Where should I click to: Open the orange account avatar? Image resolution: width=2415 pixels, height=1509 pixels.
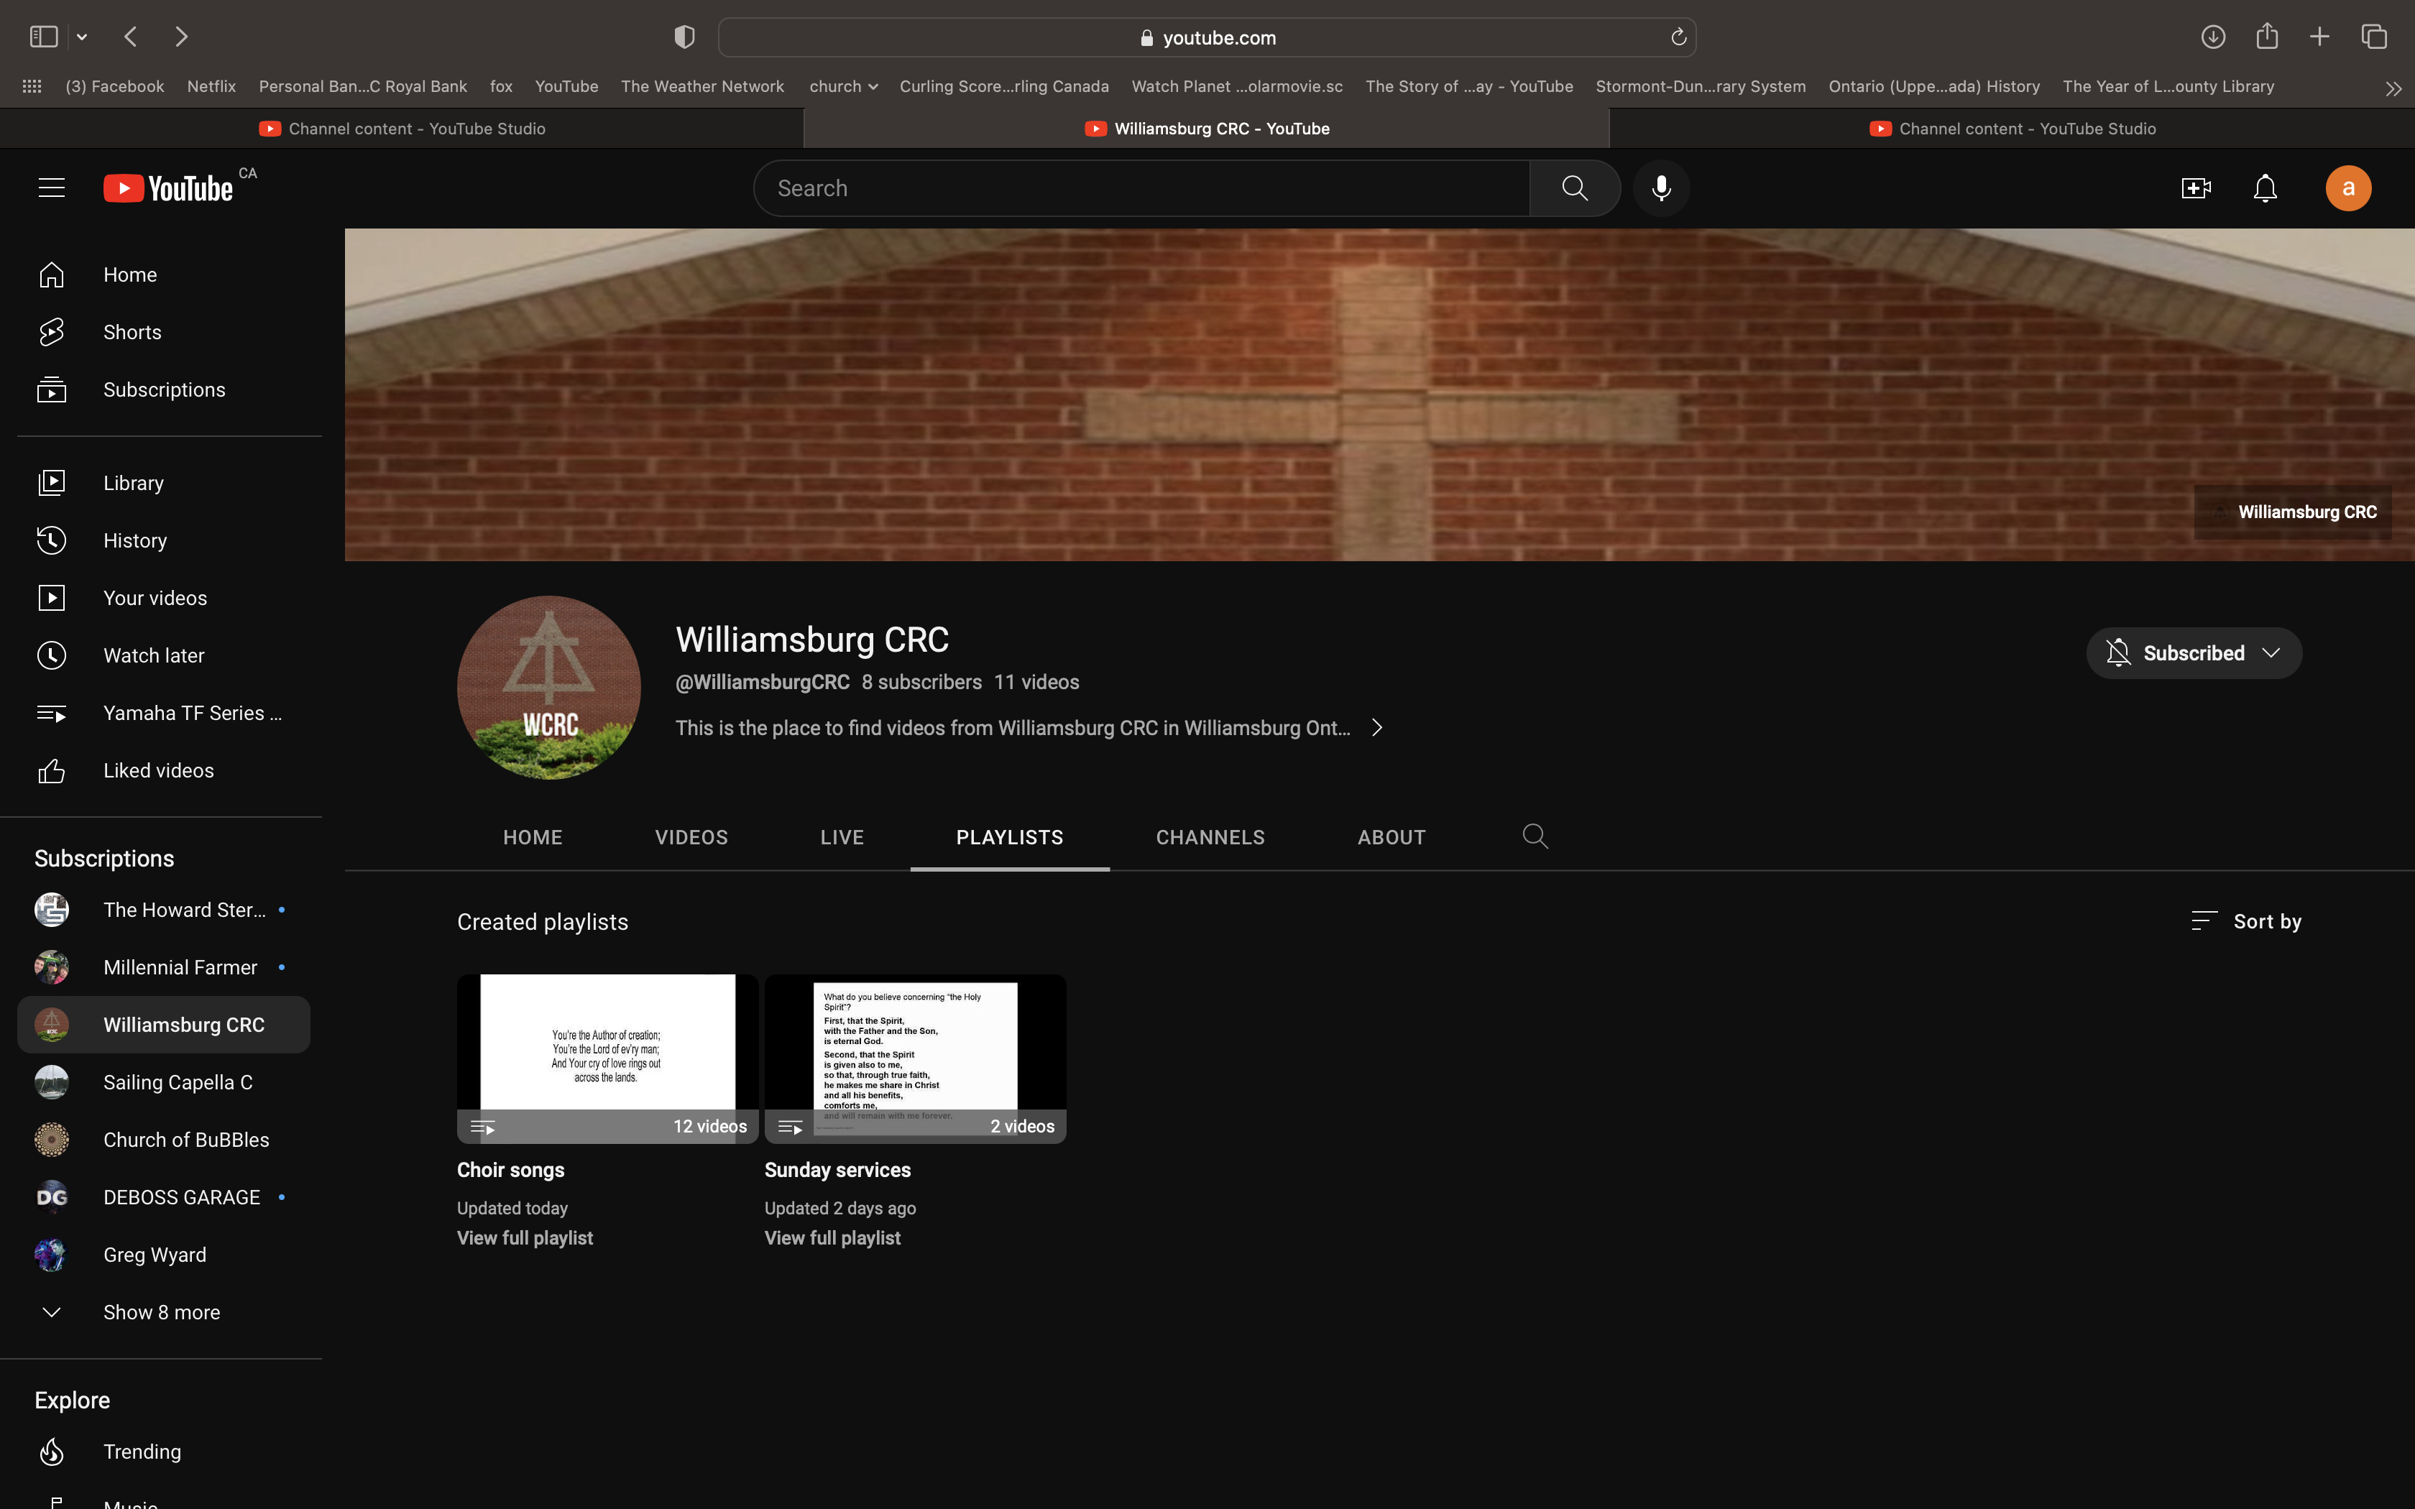coord(2348,188)
